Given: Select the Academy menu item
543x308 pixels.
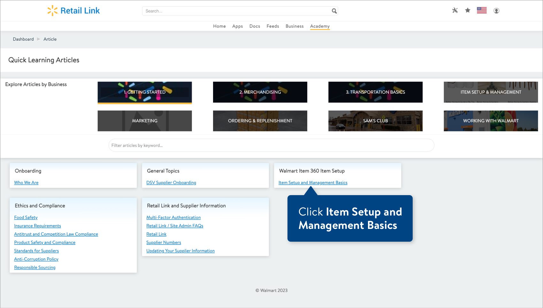Looking at the screenshot, I should pyautogui.click(x=320, y=26).
